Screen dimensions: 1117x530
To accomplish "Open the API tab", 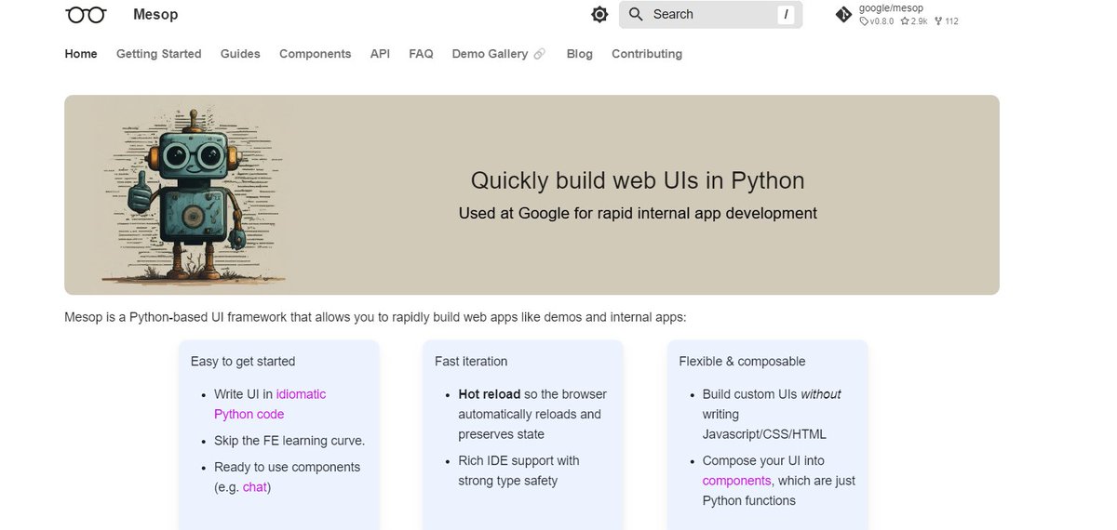I will [x=380, y=54].
